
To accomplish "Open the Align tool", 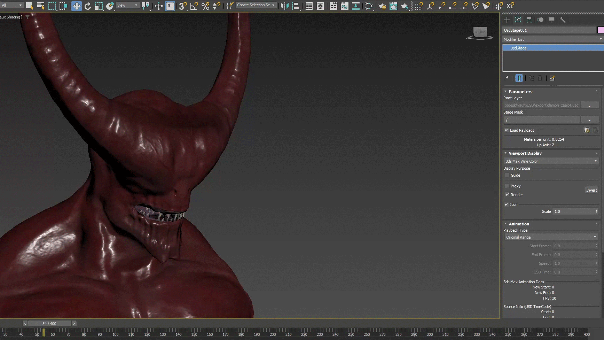I will [296, 6].
